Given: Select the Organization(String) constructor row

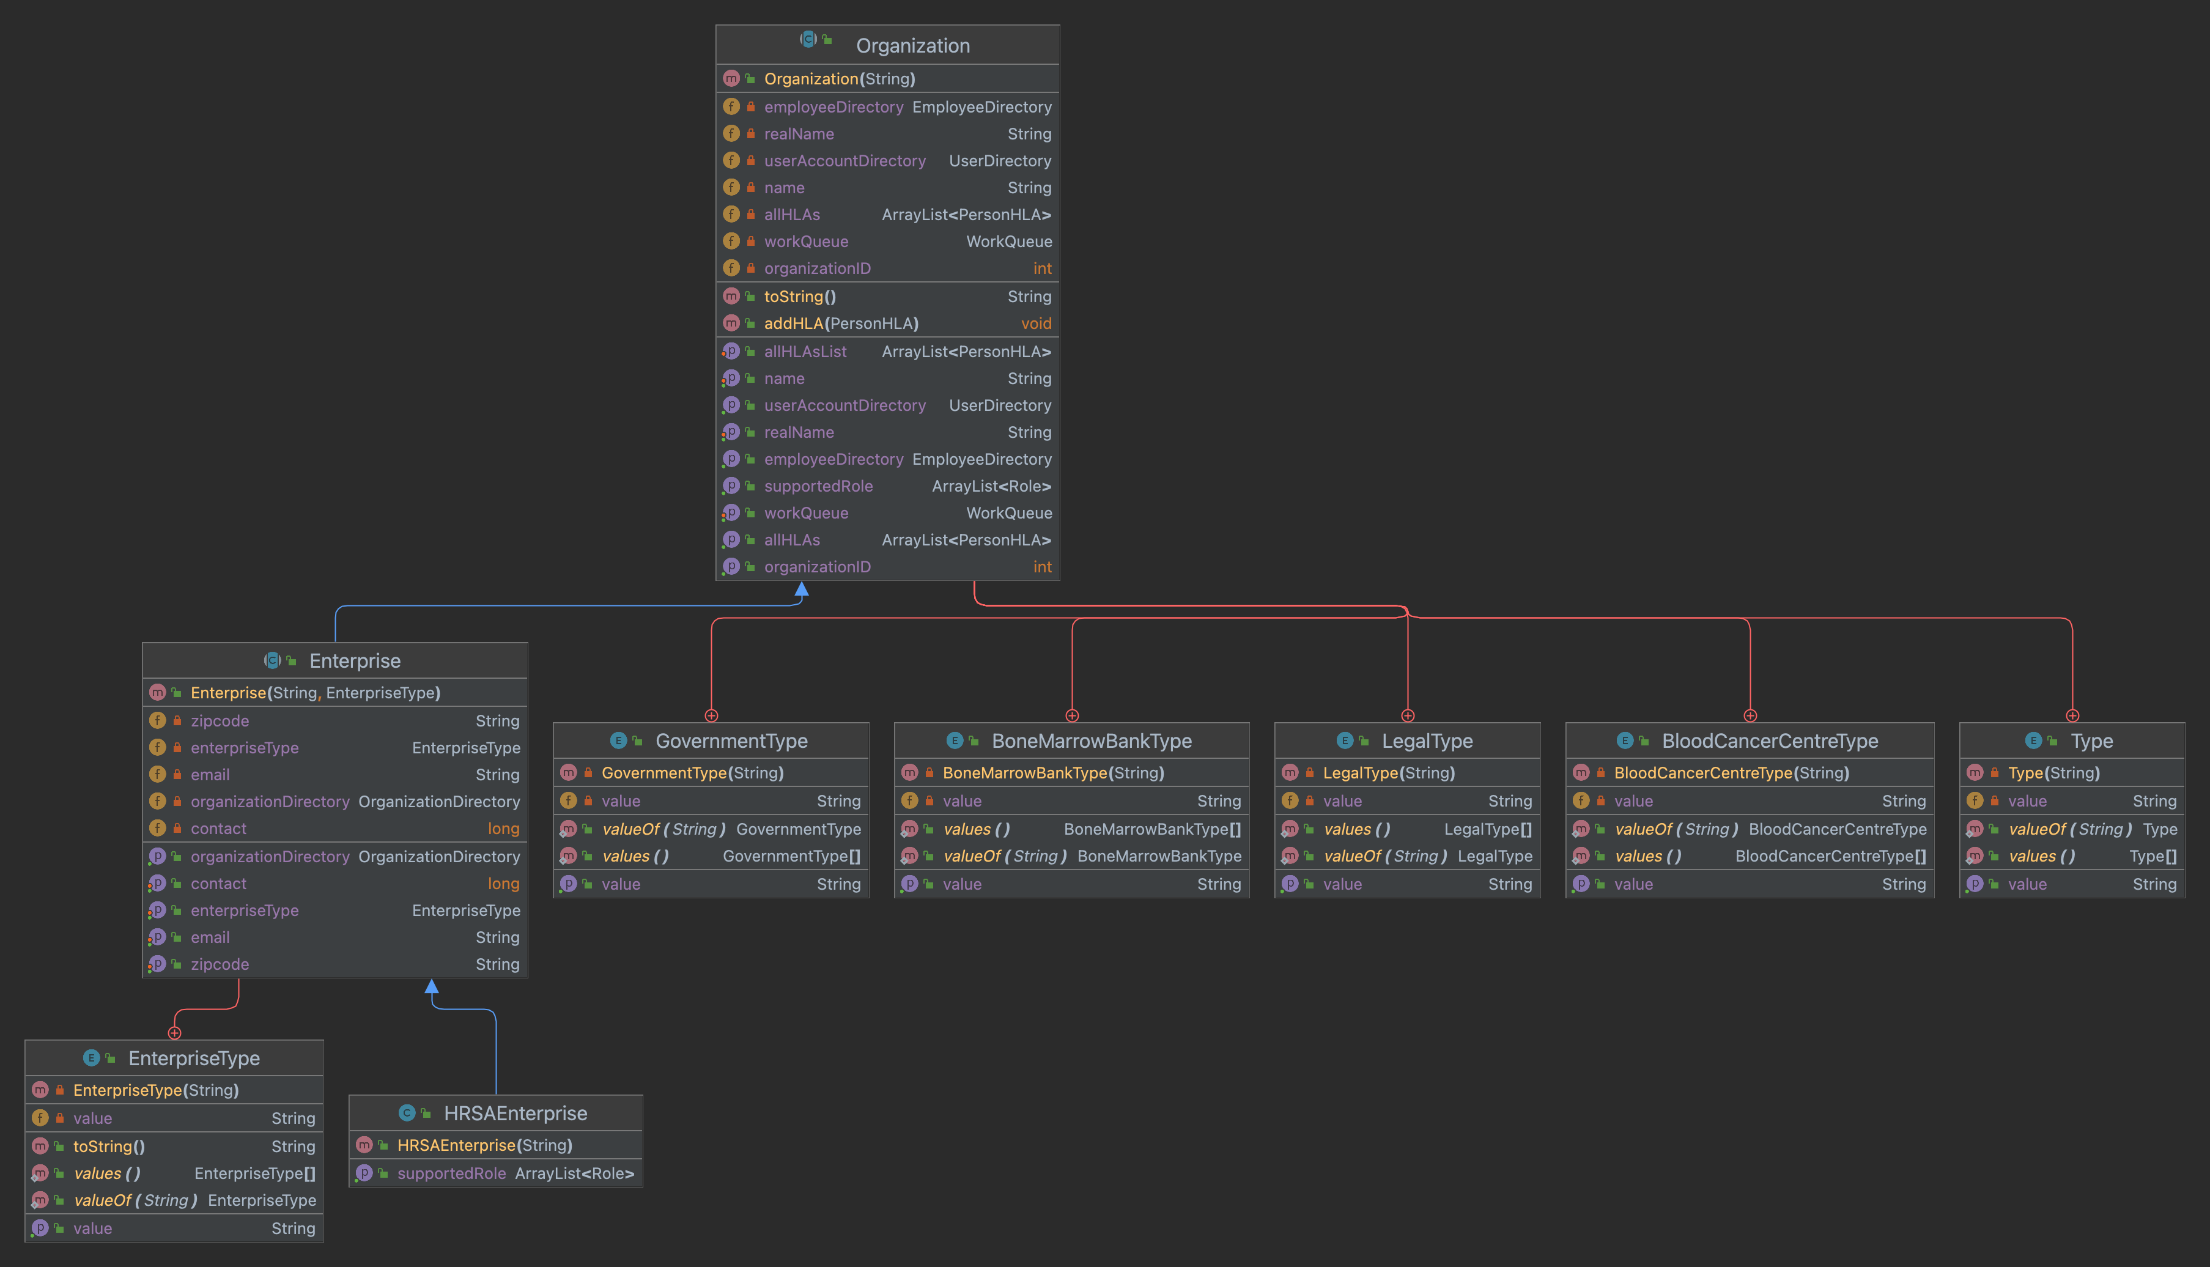Looking at the screenshot, I should point(839,79).
